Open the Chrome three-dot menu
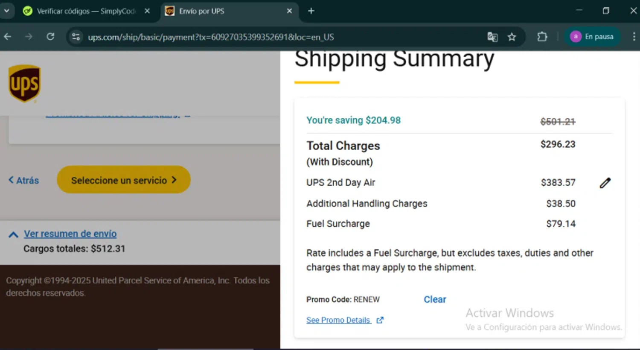640x350 pixels. 634,37
